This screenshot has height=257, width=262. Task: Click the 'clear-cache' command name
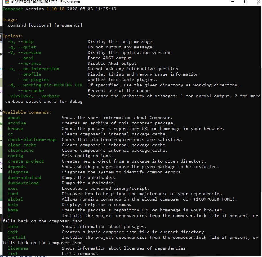[22, 145]
